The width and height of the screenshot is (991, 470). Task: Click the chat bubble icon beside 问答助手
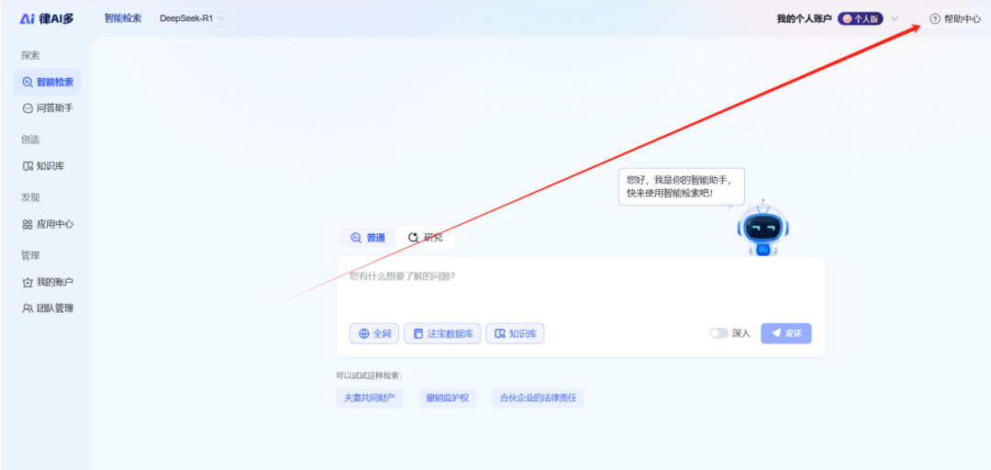point(28,108)
